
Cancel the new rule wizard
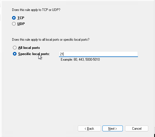137,129
